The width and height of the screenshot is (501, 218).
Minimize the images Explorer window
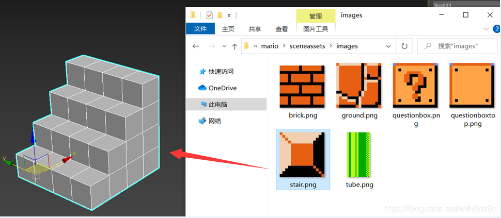pos(442,15)
